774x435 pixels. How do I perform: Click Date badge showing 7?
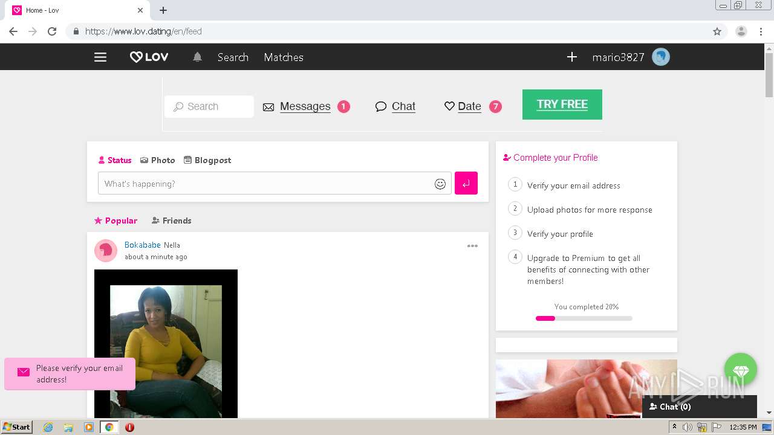[495, 106]
